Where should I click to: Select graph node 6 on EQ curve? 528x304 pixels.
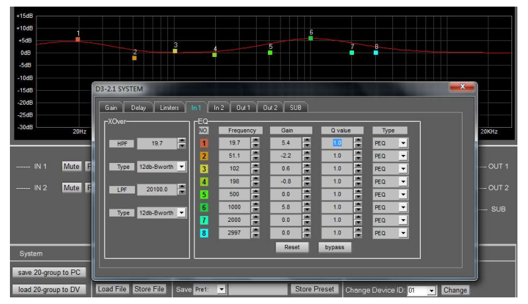coord(311,38)
